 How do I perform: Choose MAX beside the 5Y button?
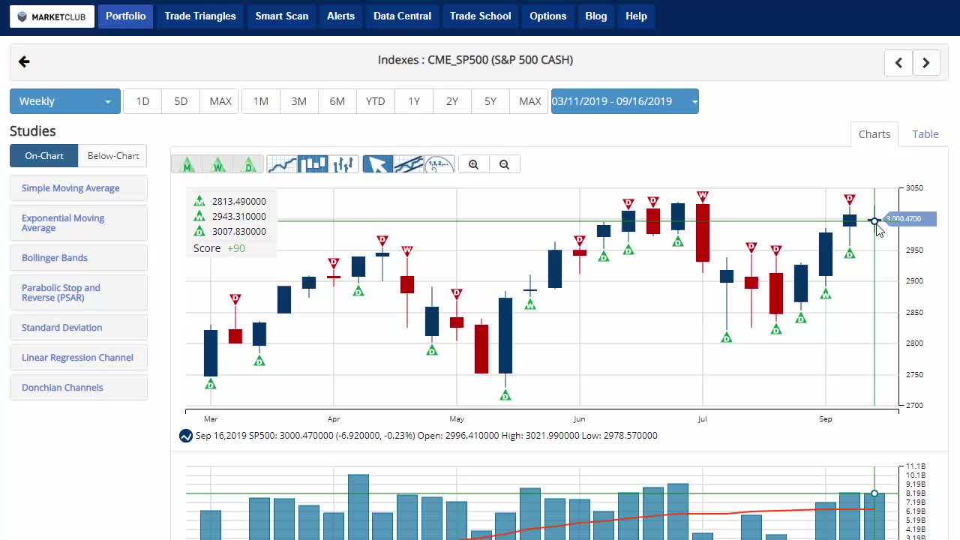(x=529, y=101)
